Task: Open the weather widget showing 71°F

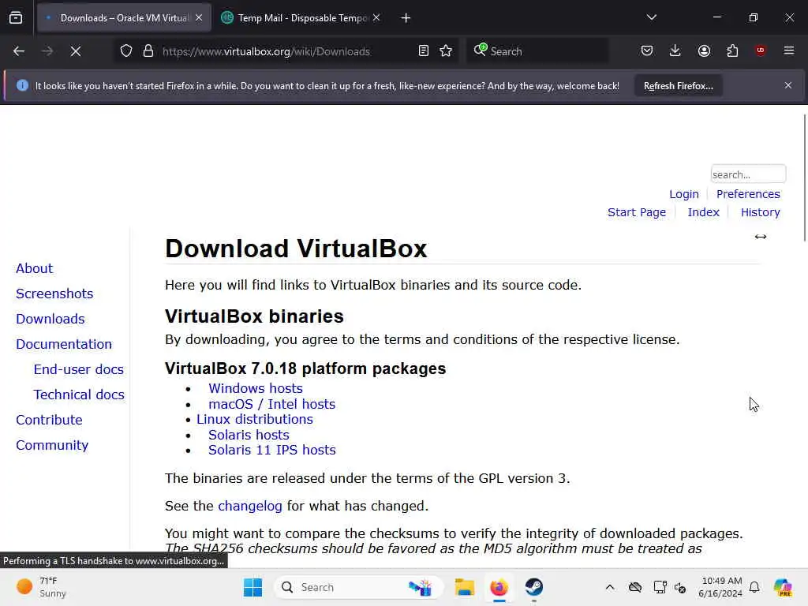Action: coord(41,587)
